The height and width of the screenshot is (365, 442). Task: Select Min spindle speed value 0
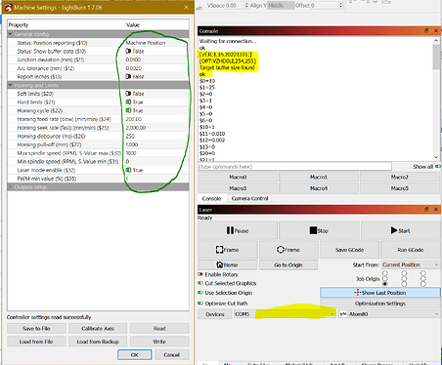[x=127, y=162]
